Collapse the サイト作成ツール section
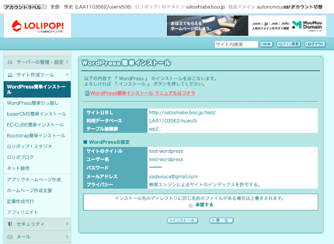This screenshot has width=334, height=244. pos(67,75)
